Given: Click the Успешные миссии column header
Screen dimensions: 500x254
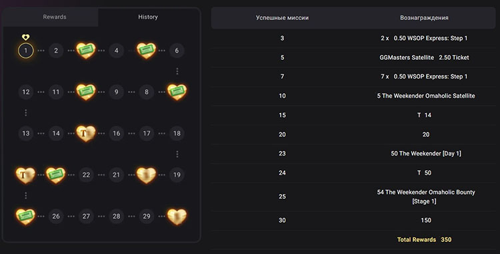Looking at the screenshot, I should (282, 18).
